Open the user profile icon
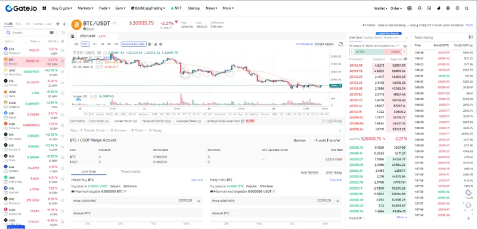Image resolution: width=477 pixels, height=229 pixels. [410, 8]
